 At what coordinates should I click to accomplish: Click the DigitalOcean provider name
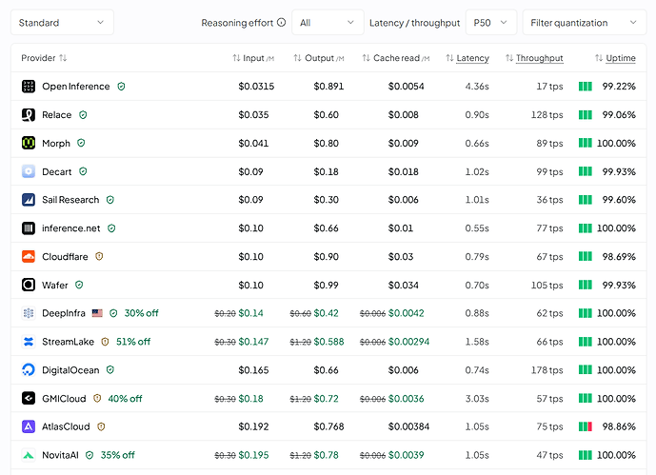pos(70,370)
